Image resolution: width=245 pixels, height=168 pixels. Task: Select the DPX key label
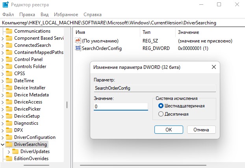click(19, 130)
